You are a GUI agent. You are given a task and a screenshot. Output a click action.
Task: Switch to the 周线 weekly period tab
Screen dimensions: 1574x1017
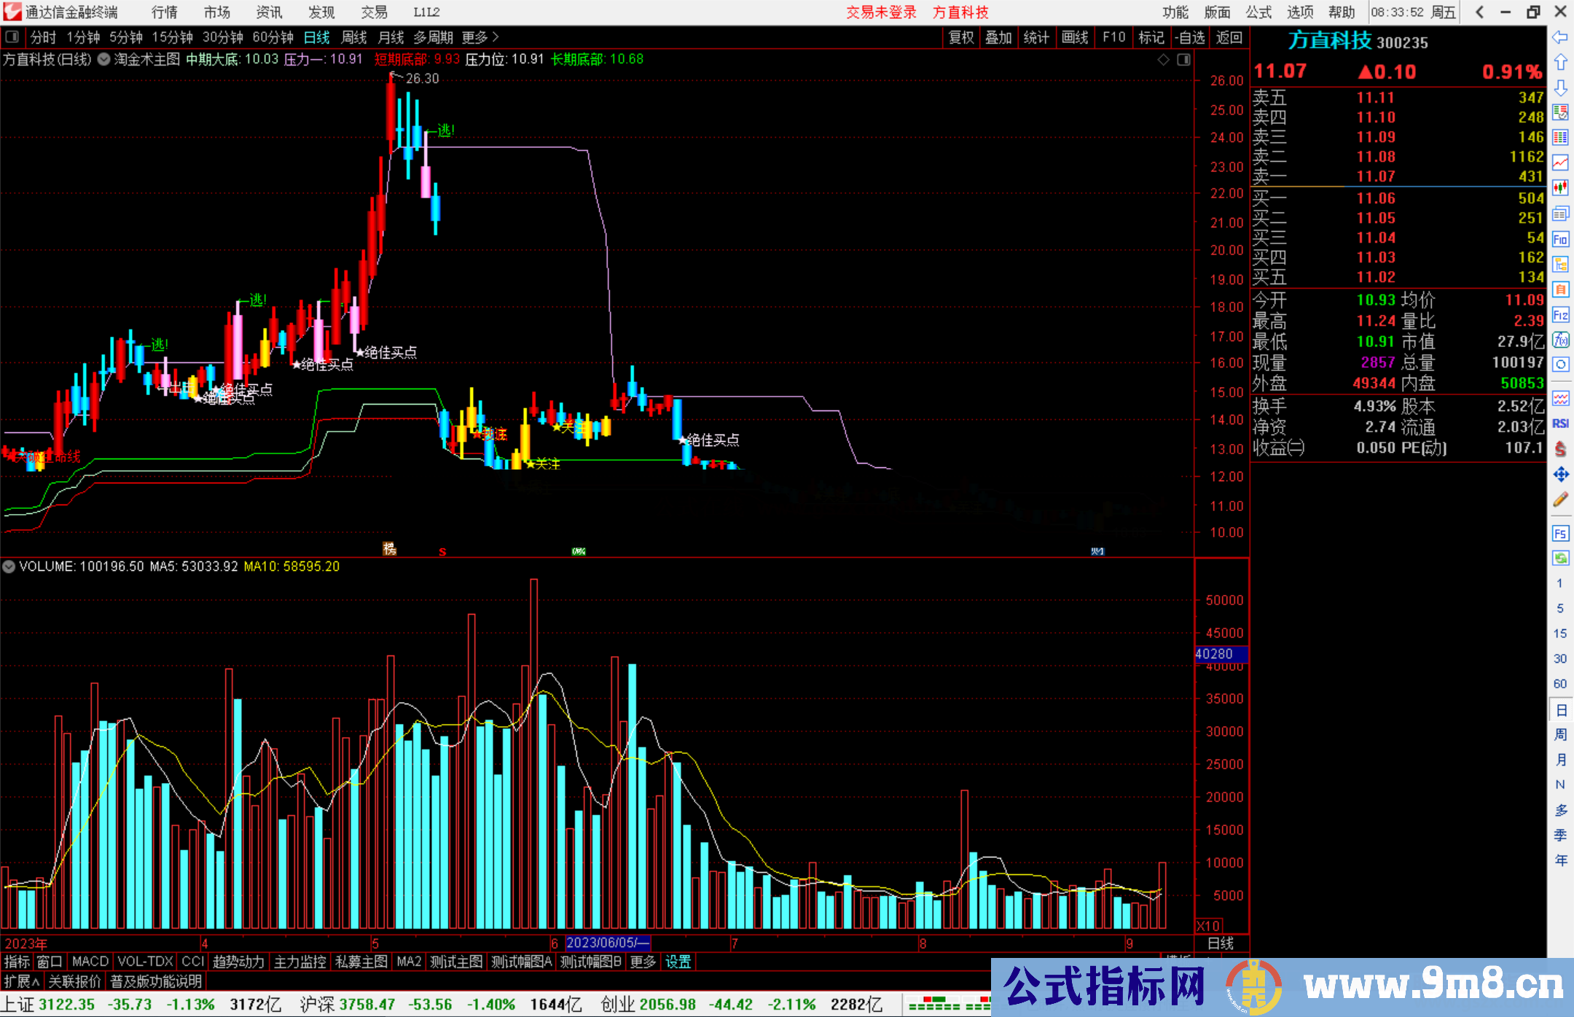354,37
